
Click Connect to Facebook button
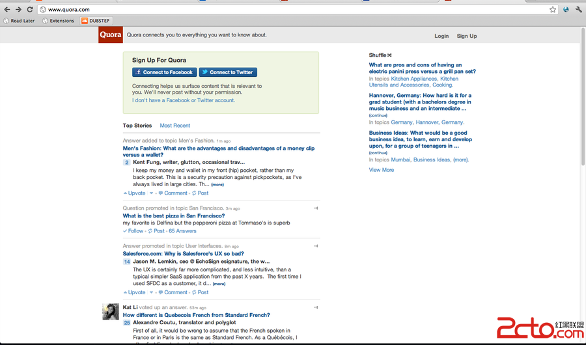point(165,72)
